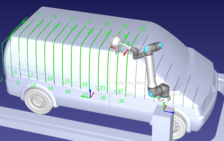Viewport: 224px width, 141px height.
Task: Select the My Mechanism Base frame
Action: point(112,94)
